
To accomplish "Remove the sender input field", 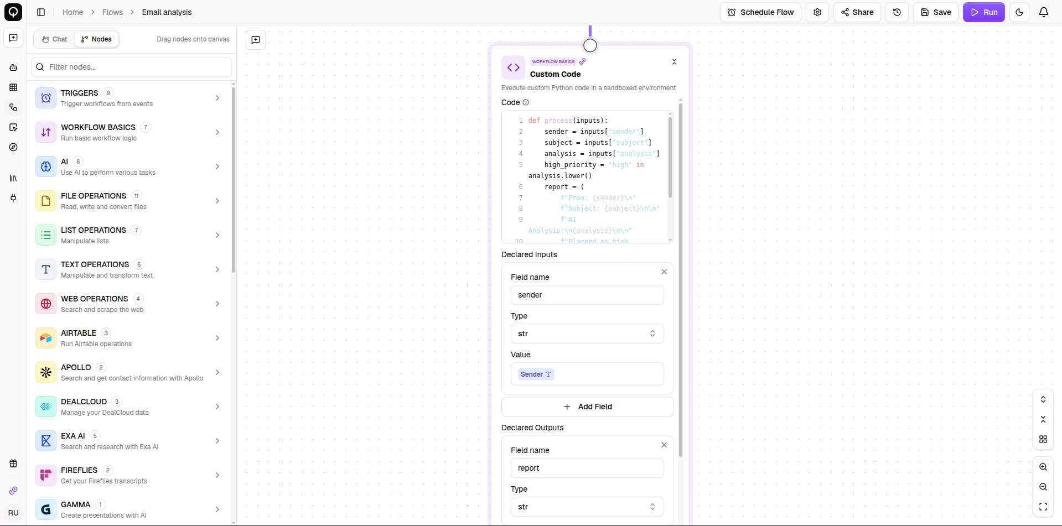I will click(x=664, y=272).
